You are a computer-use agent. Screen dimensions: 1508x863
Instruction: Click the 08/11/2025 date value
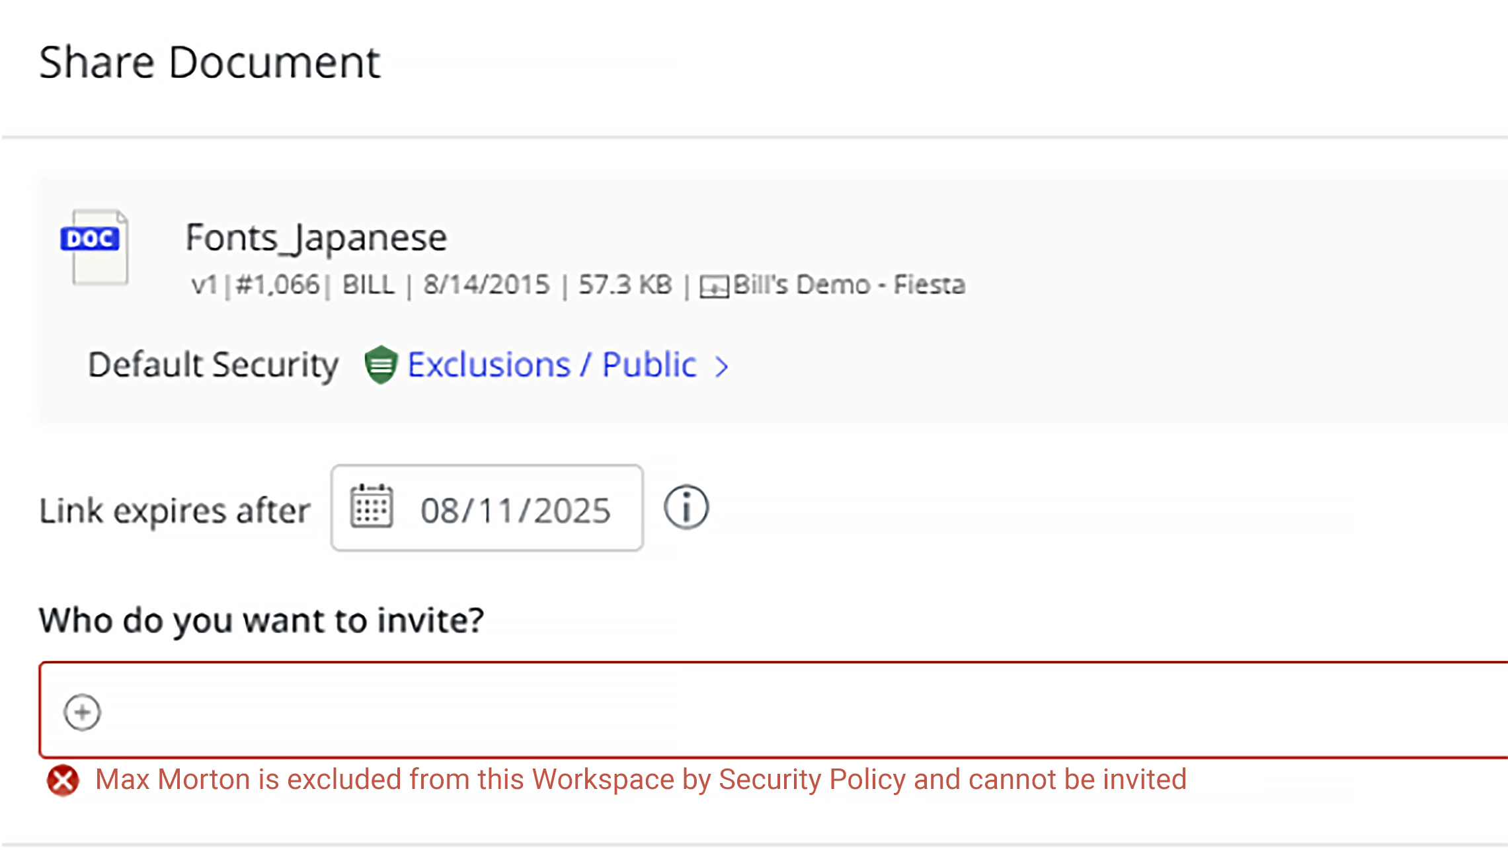(x=514, y=508)
